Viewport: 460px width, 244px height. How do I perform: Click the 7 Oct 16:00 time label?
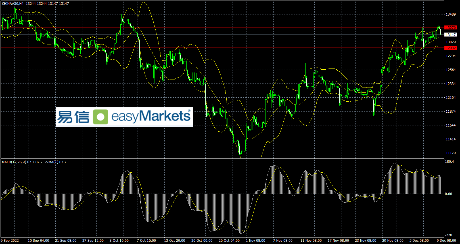[x=146, y=241]
